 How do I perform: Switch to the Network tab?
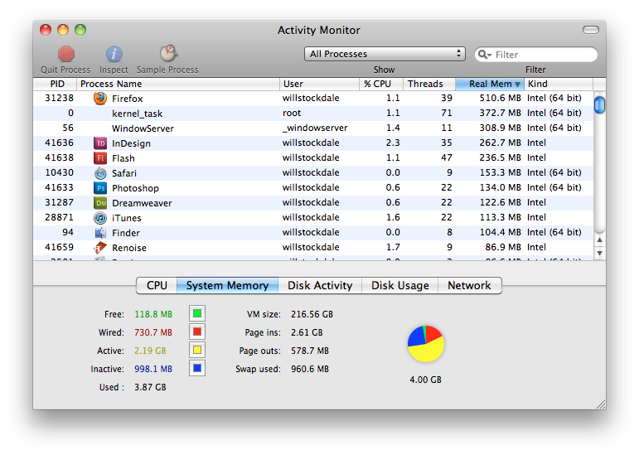pyautogui.click(x=469, y=285)
